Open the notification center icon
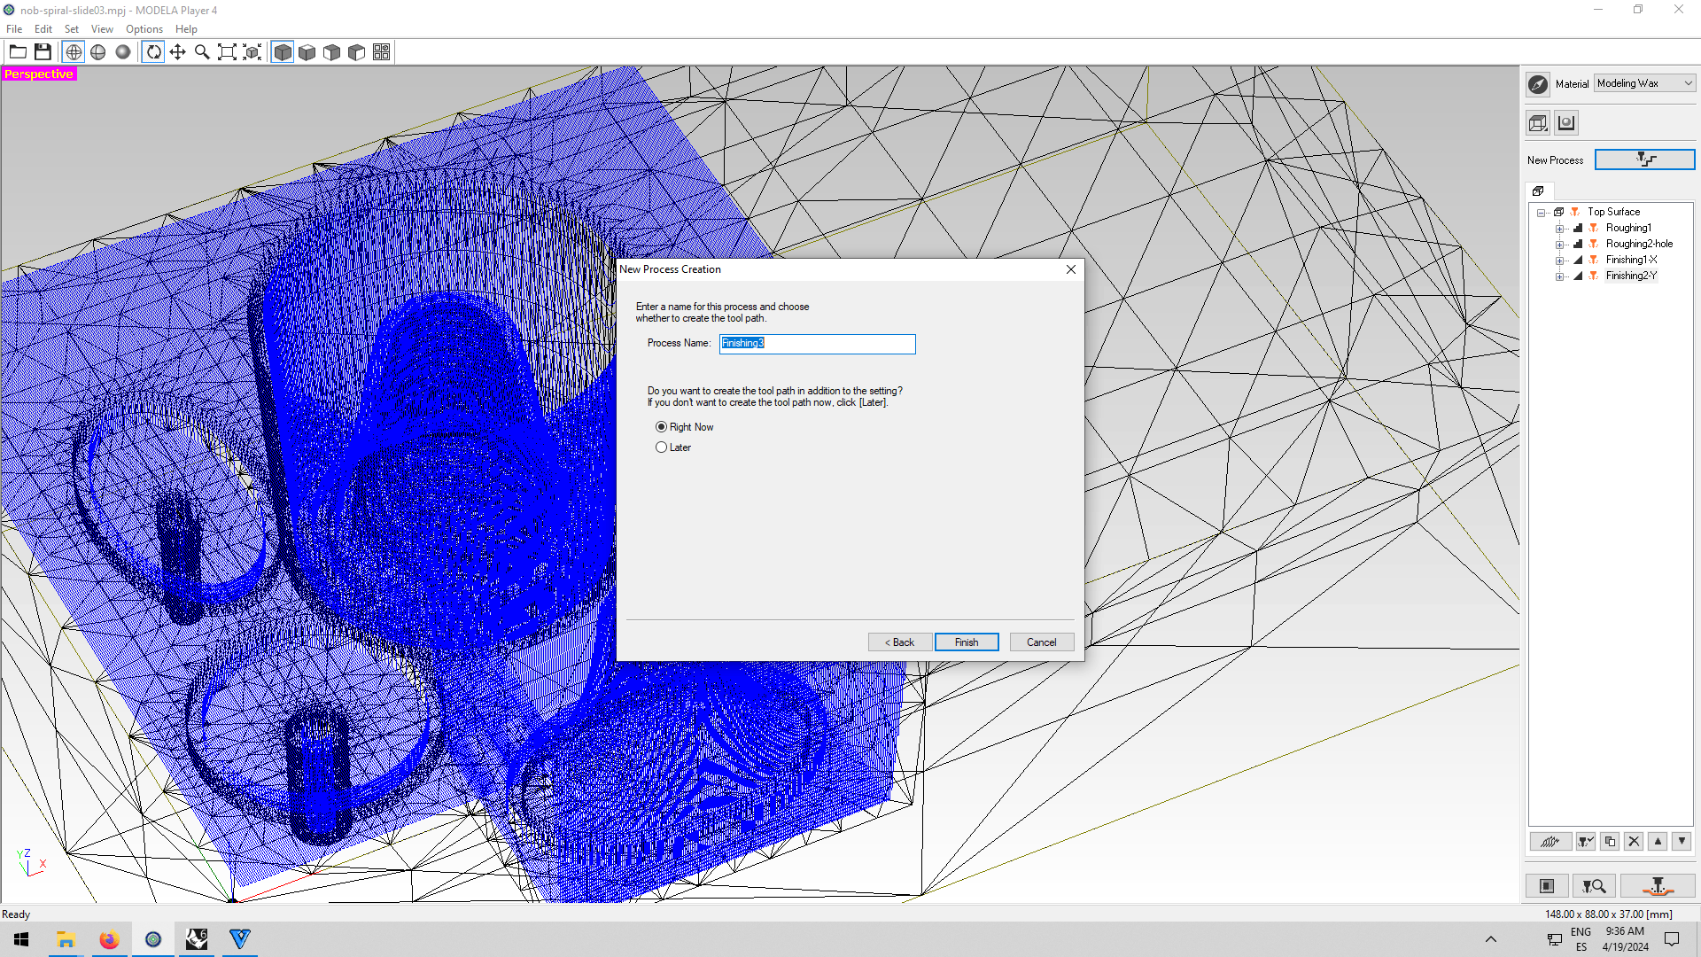This screenshot has height=957, width=1701. [1672, 939]
